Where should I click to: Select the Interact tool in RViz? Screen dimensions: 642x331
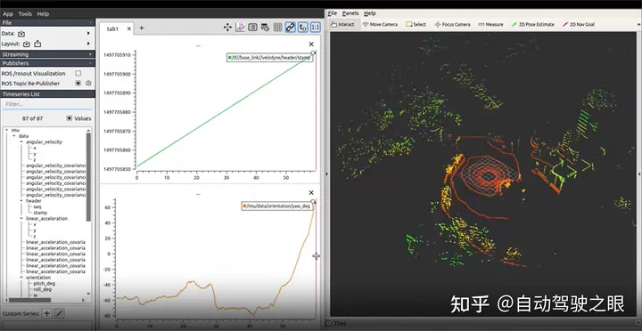(x=345, y=25)
